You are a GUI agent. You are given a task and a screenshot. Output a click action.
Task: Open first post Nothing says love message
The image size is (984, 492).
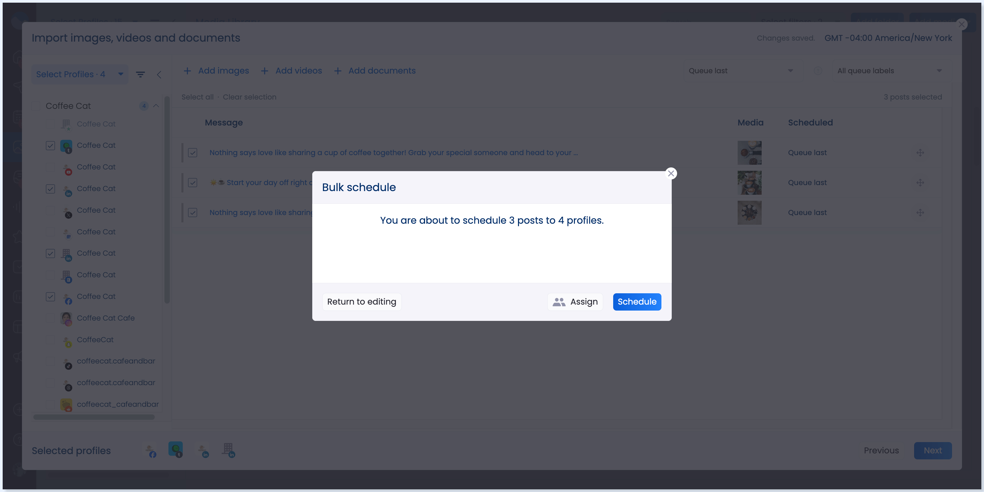[393, 152]
